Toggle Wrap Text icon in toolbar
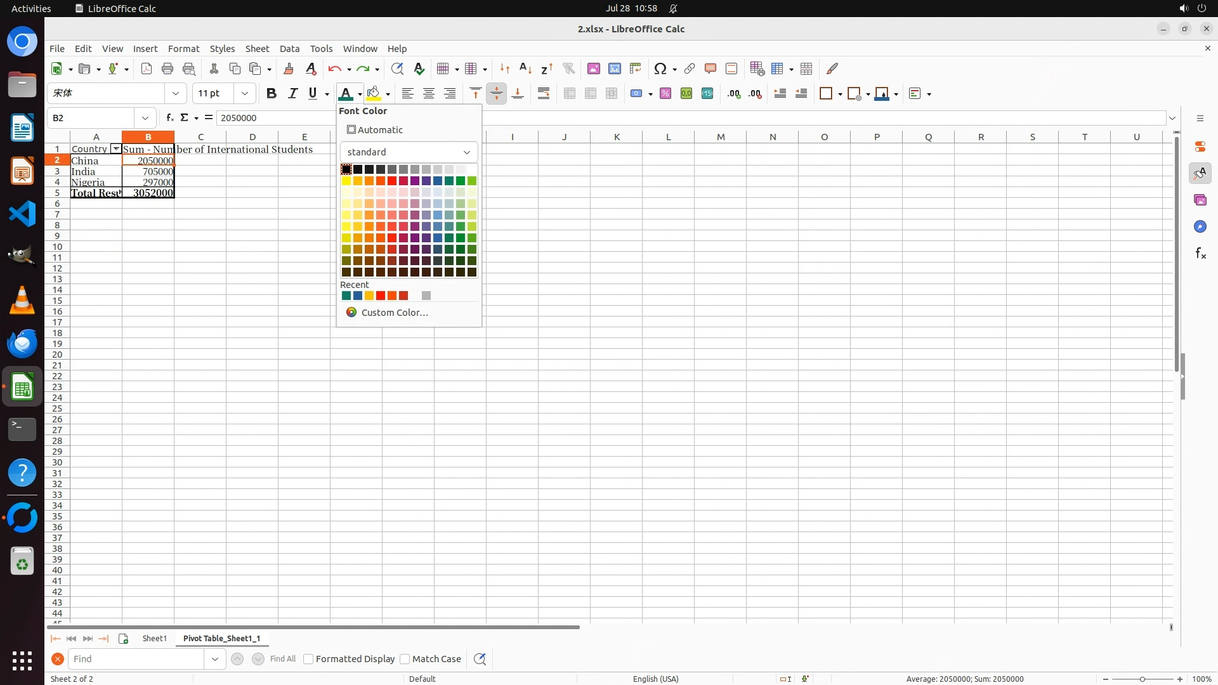 544,94
